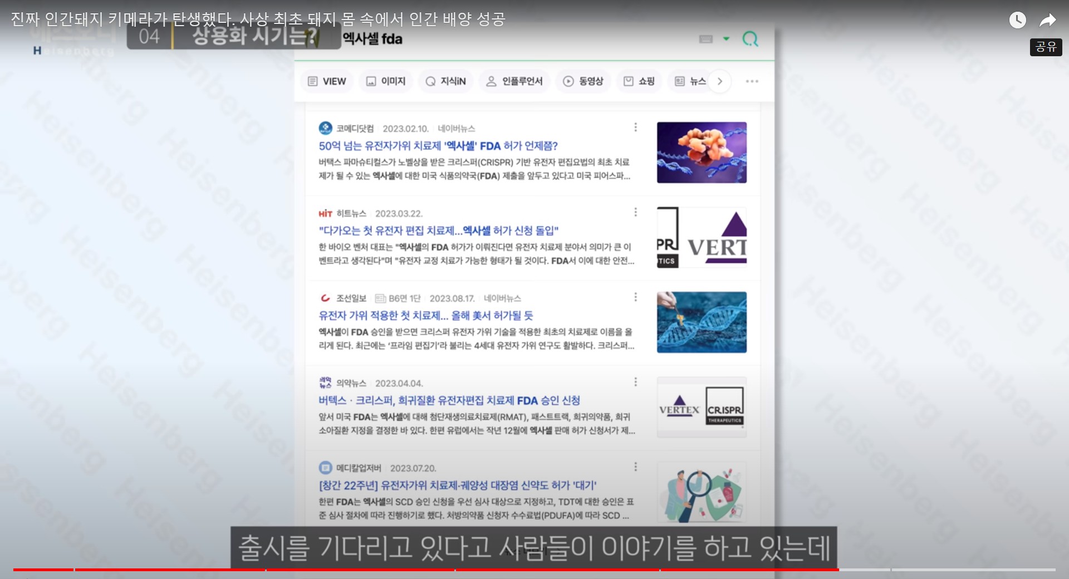Select the 뉴스 tab

690,81
